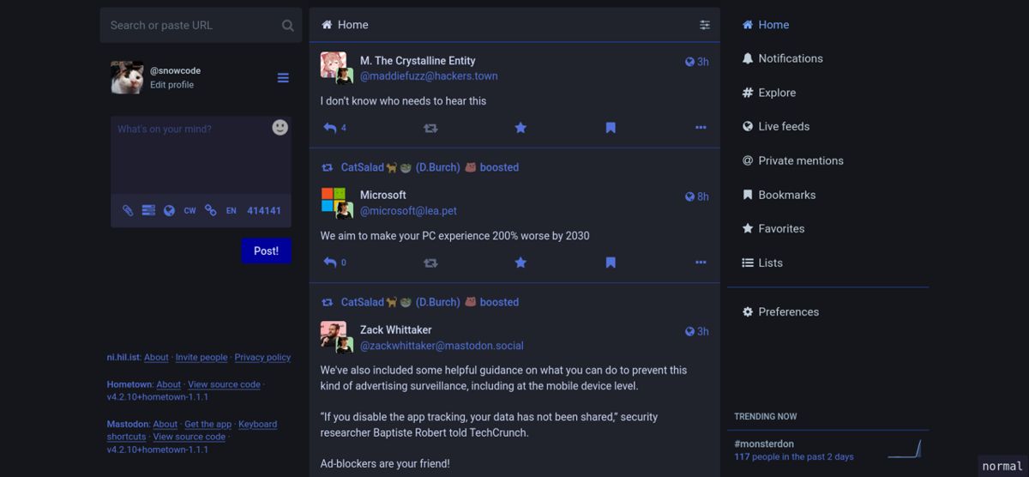Open the EN language selector

(231, 210)
